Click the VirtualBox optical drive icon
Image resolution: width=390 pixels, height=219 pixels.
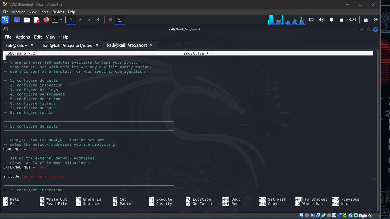point(307,216)
